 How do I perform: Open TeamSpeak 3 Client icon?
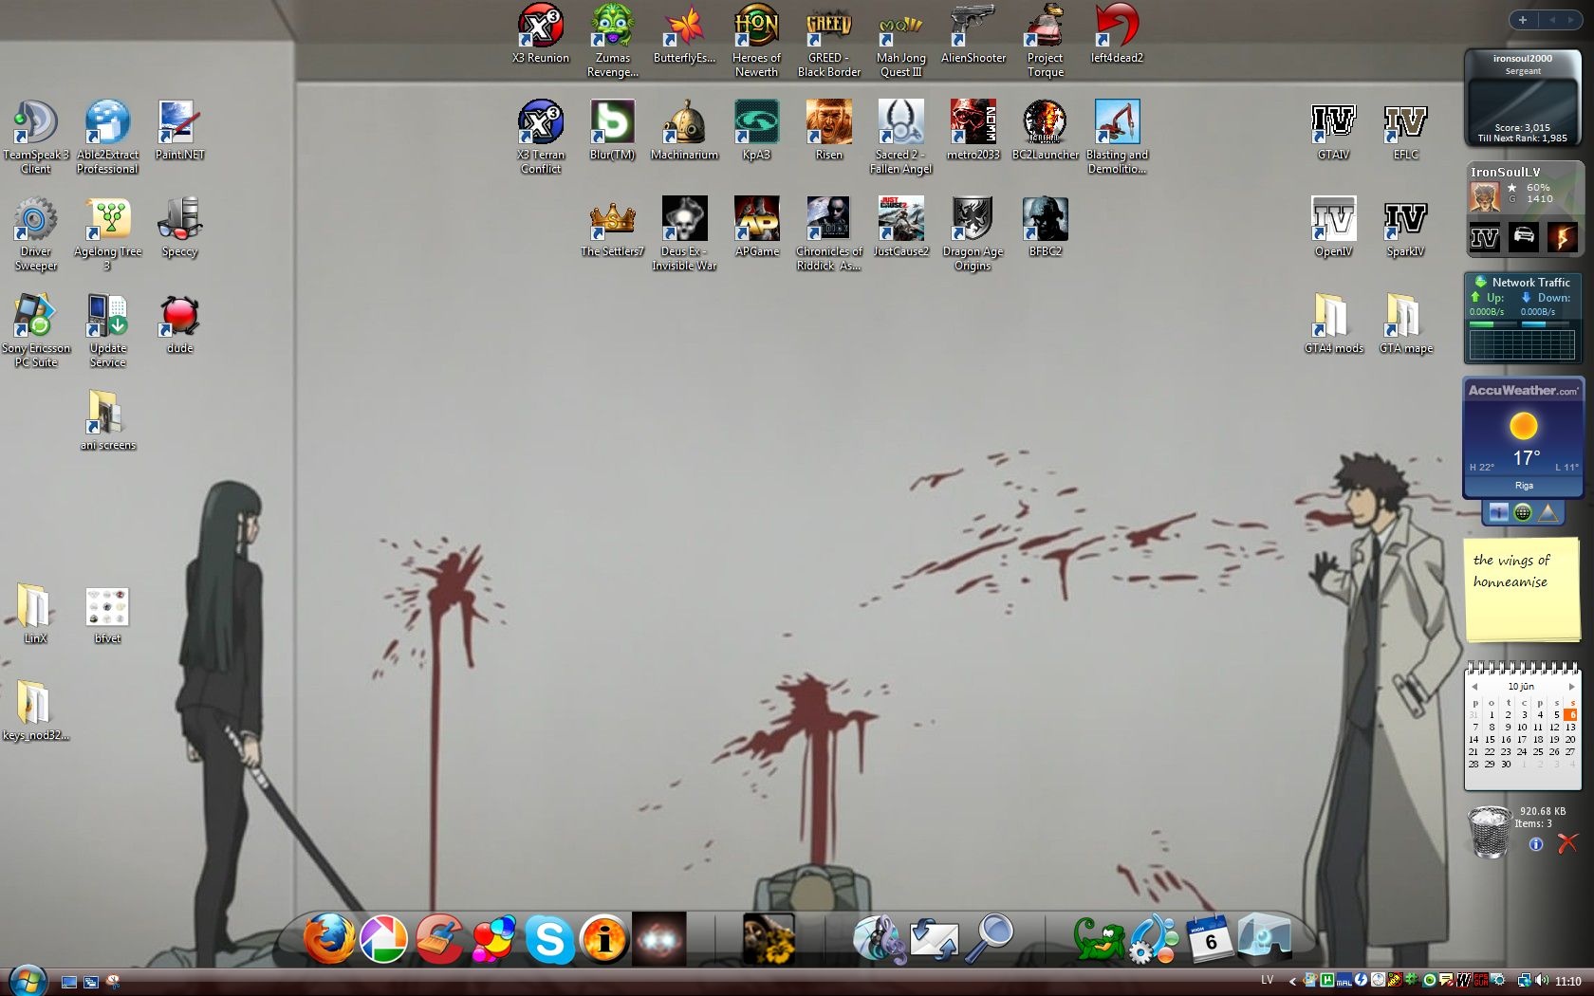tap(35, 138)
